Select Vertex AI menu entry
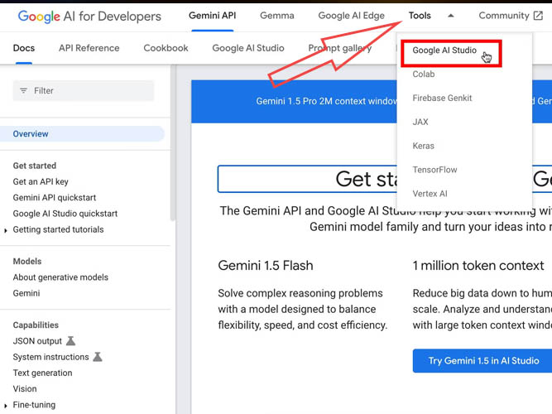This screenshot has height=414, width=552. click(430, 194)
